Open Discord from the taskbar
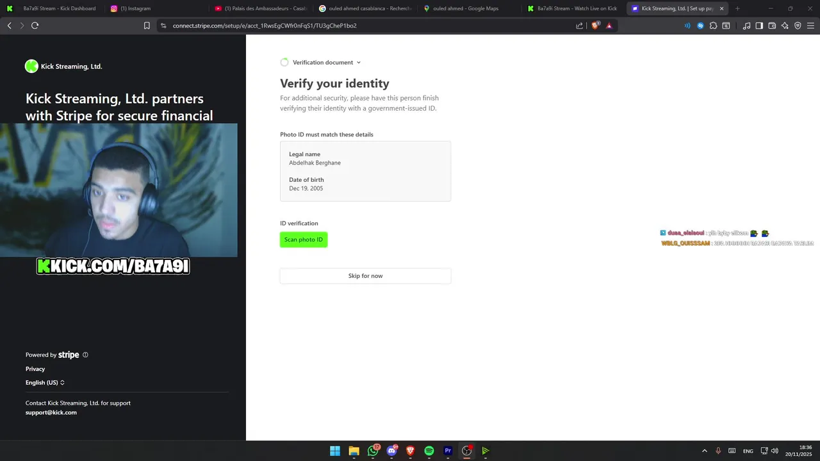This screenshot has height=461, width=820. [x=391, y=451]
